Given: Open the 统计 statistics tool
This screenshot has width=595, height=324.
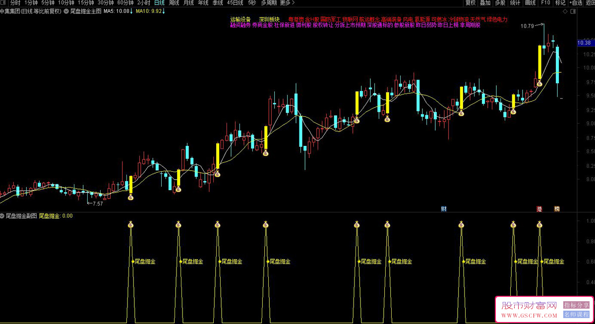Looking at the screenshot, I should tap(515, 3).
